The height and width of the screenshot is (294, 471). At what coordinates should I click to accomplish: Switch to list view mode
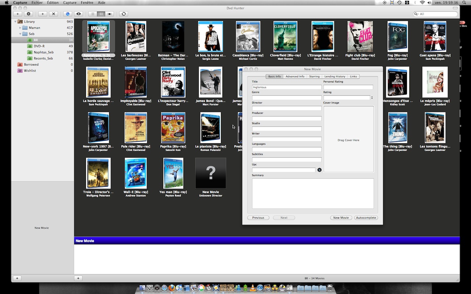pos(93,14)
